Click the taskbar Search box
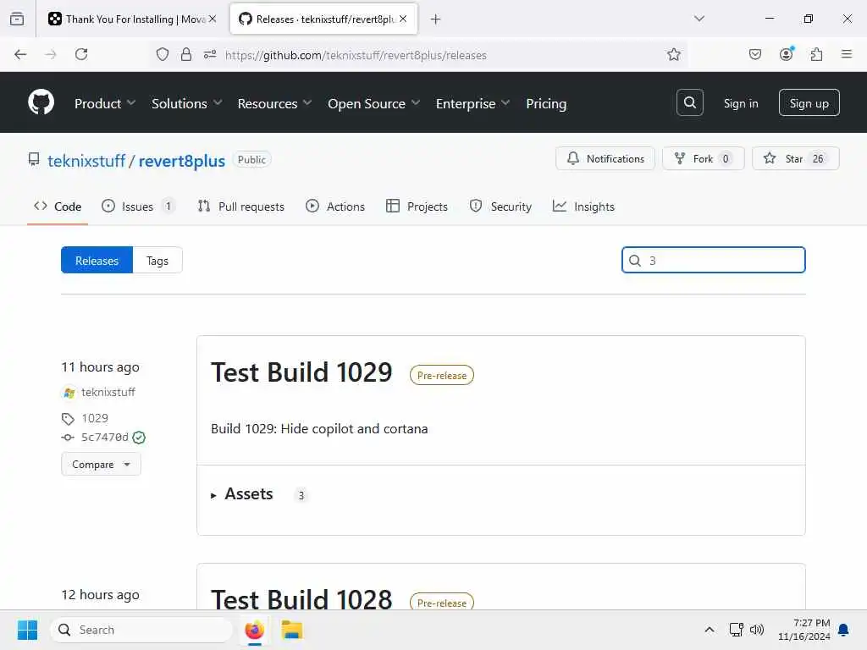 pyautogui.click(x=141, y=630)
